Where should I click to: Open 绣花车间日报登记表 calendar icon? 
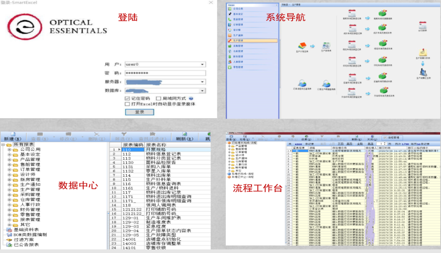[352, 44]
